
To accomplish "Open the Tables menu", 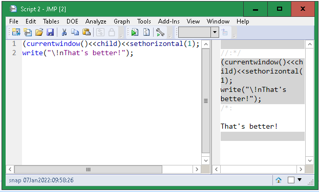I will (51, 21).
